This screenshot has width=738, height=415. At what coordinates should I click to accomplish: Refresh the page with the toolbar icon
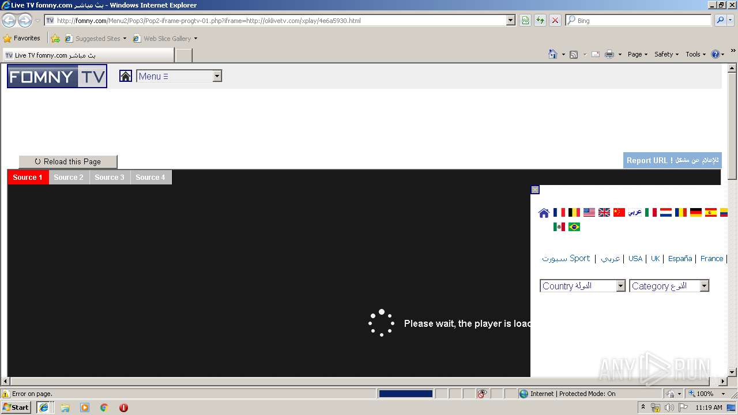540,20
